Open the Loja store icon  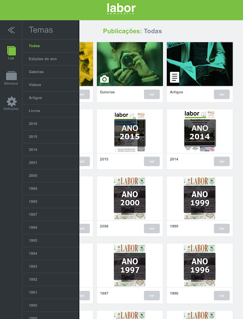(11, 53)
